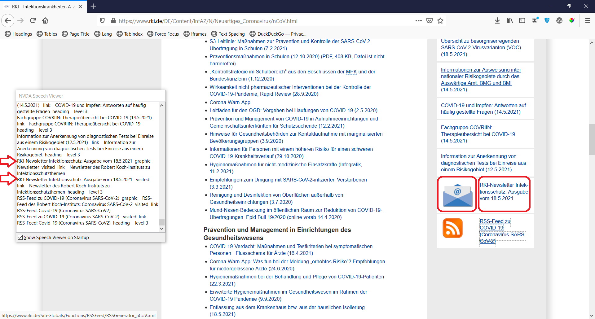
Task: Open Übersicht zu besorgniserregenden Virusvarianten link
Action: [x=481, y=48]
